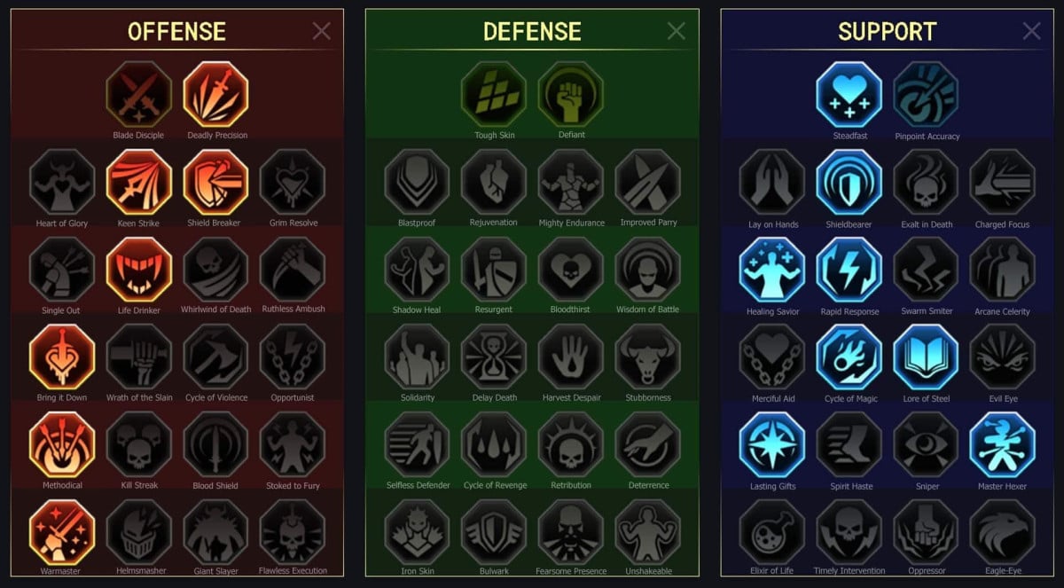Viewport: 1064px width, 588px height.
Task: Select the Retribution mastery icon
Action: [571, 445]
